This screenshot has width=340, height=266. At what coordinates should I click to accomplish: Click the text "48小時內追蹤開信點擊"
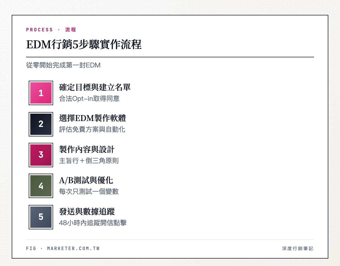93,223
